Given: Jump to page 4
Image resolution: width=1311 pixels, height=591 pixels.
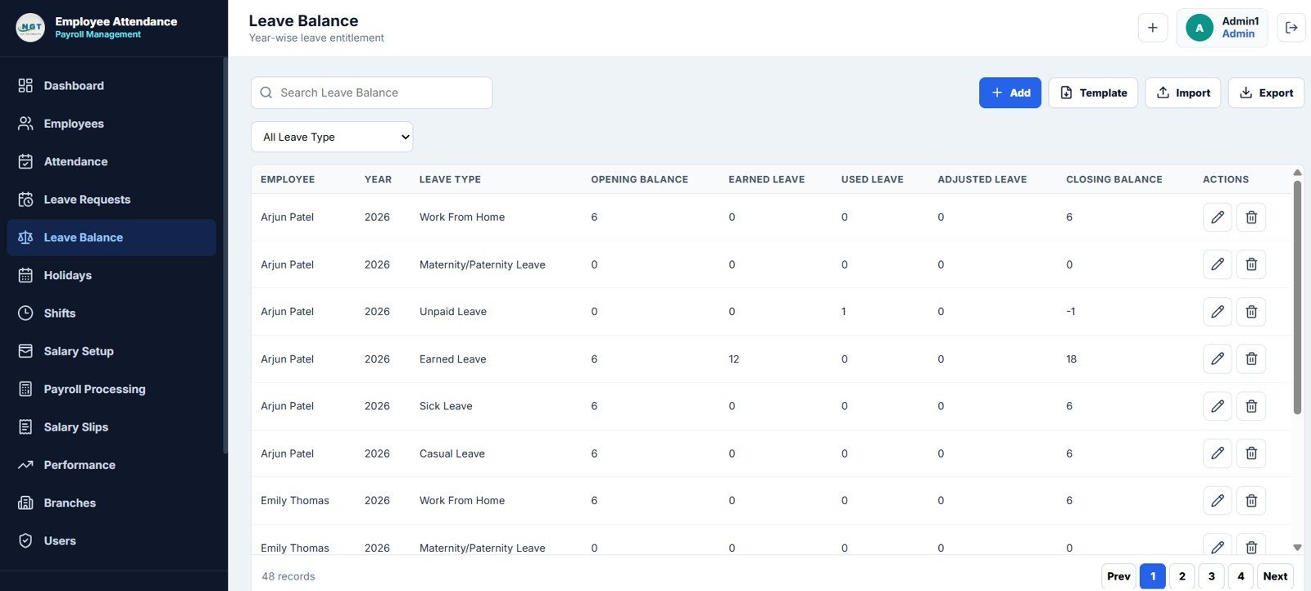Looking at the screenshot, I should (x=1241, y=576).
